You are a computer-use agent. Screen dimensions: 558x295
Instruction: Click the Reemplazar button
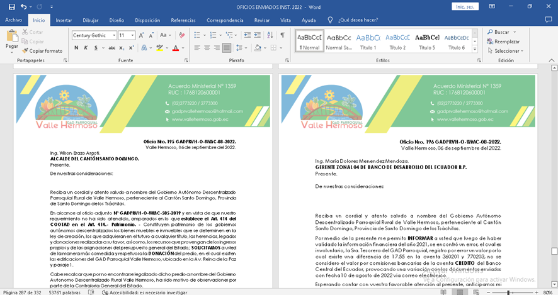pos(506,42)
